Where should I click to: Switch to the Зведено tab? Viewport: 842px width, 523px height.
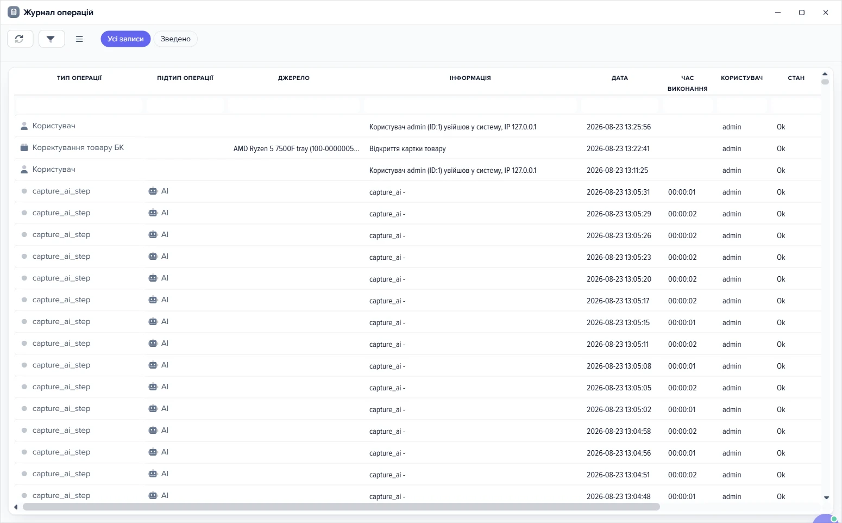pyautogui.click(x=175, y=39)
